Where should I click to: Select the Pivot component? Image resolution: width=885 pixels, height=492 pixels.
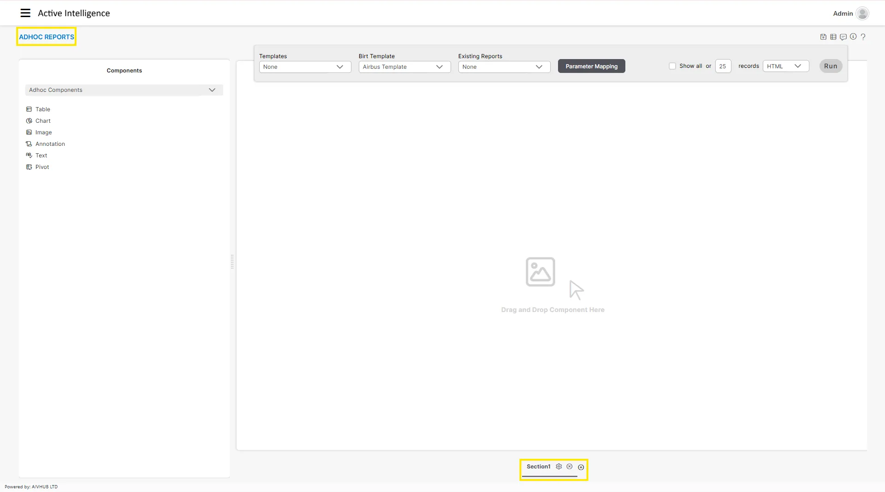click(x=42, y=167)
